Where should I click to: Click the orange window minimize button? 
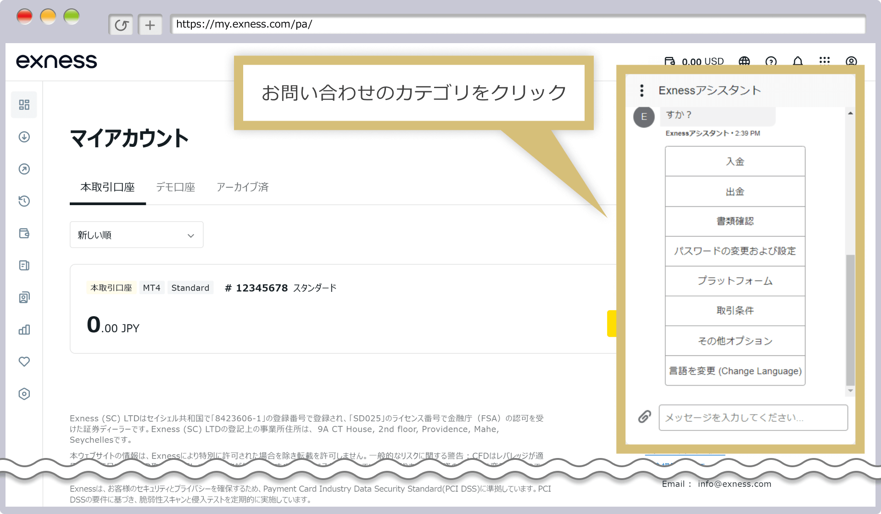[48, 17]
